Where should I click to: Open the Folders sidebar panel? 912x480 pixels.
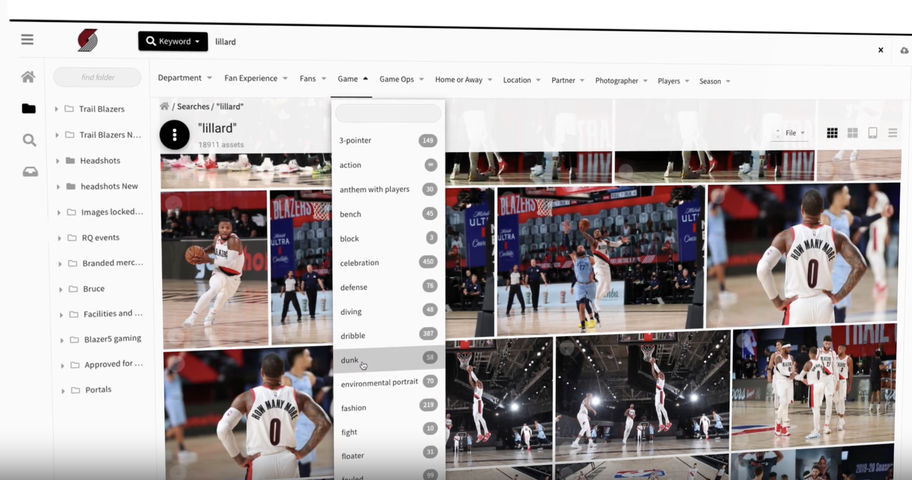click(29, 108)
